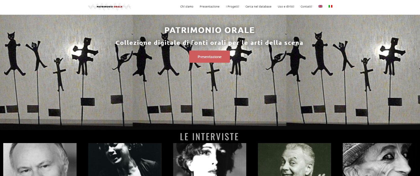Click the Collezione digitale di fonti orali subtitle
The height and width of the screenshot is (176, 420).
[210, 43]
